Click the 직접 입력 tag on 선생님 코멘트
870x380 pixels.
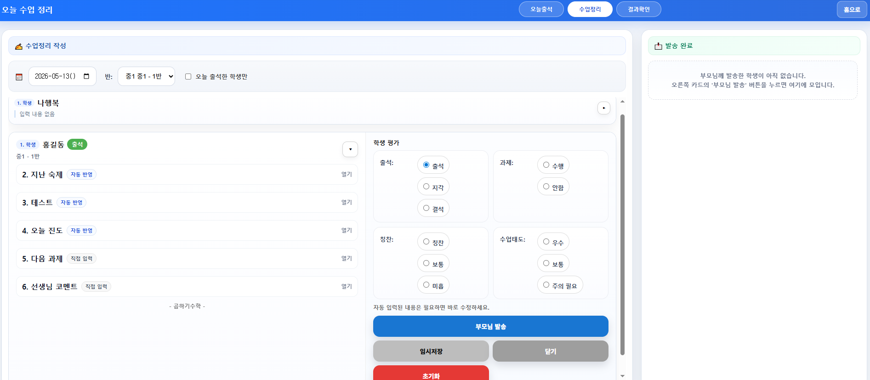[97, 287]
